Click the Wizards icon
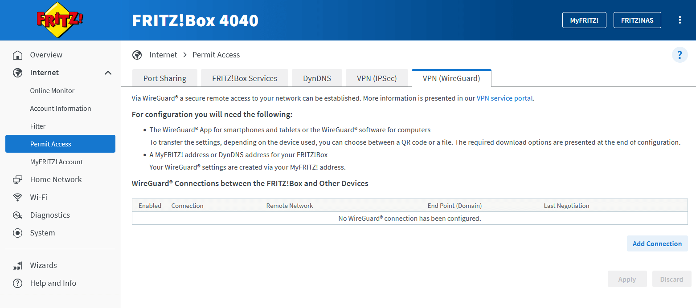This screenshot has width=696, height=308. pyautogui.click(x=17, y=265)
